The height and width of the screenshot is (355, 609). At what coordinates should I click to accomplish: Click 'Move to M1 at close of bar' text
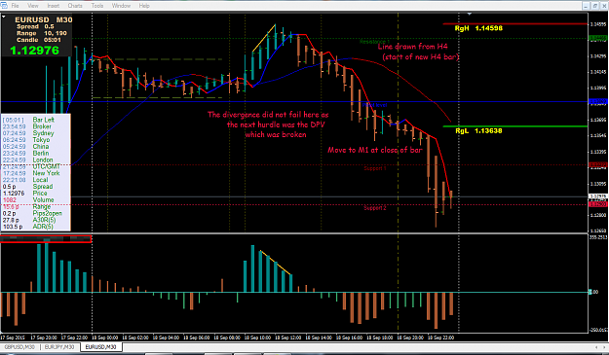tap(375, 150)
